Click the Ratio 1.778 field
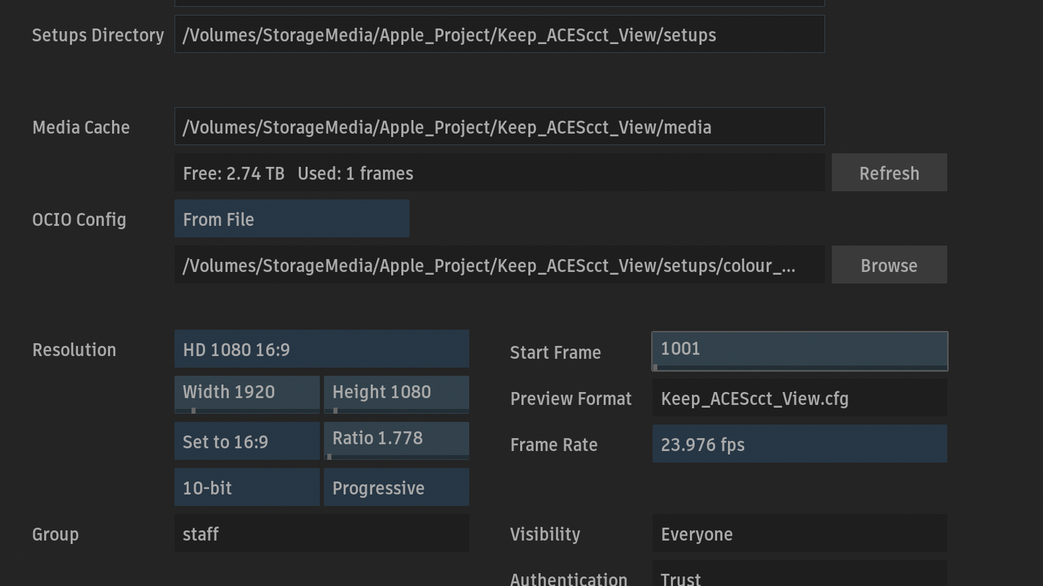The width and height of the screenshot is (1043, 586). tap(396, 439)
